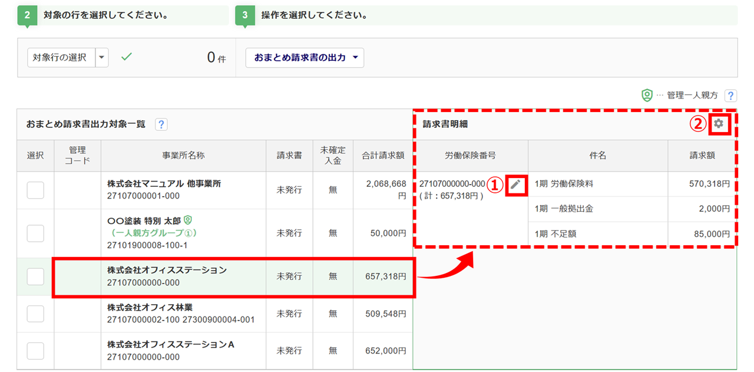Screen dimensions: 754x372
Task: Click help icon next to 管理一人親方 legend
Action: click(730, 96)
